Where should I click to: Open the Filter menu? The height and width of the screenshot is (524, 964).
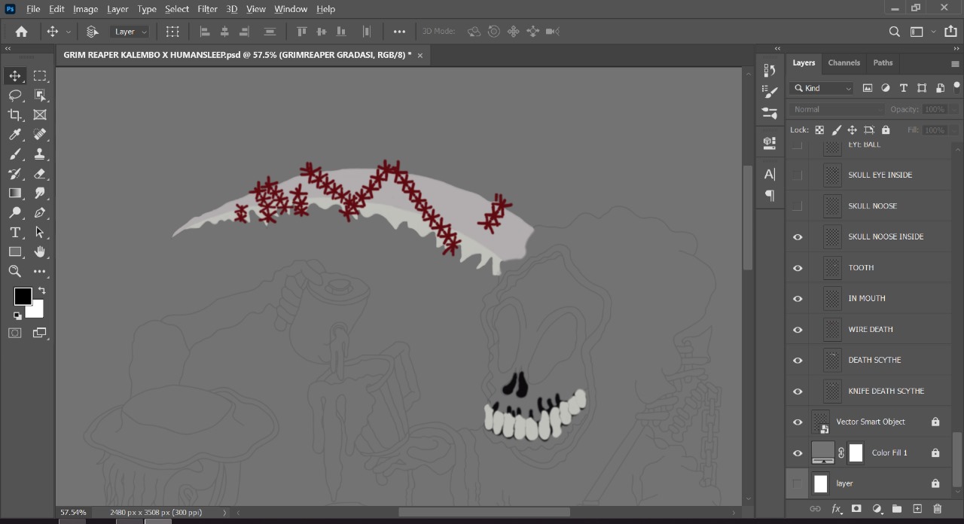point(207,9)
